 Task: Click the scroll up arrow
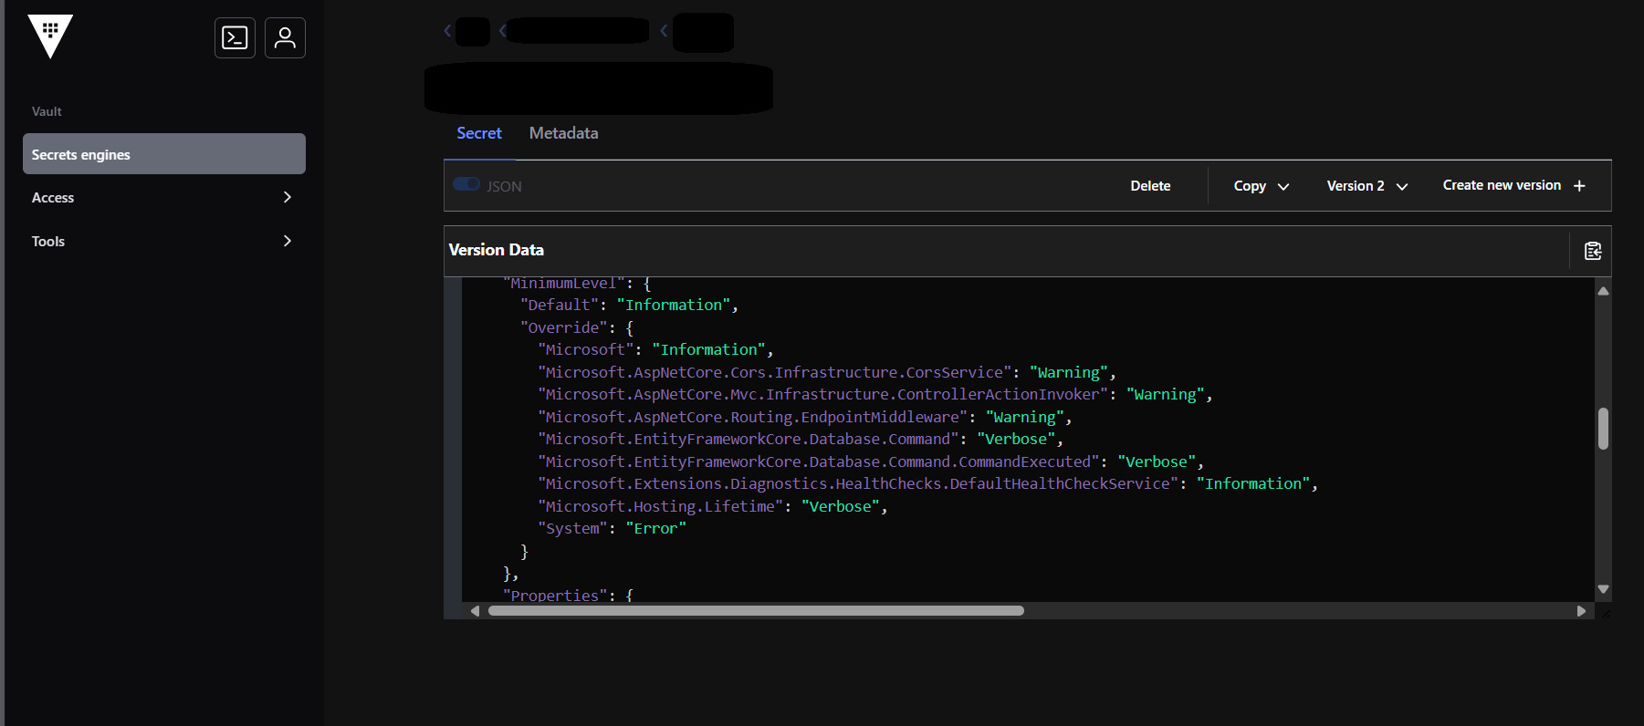pos(1603,291)
